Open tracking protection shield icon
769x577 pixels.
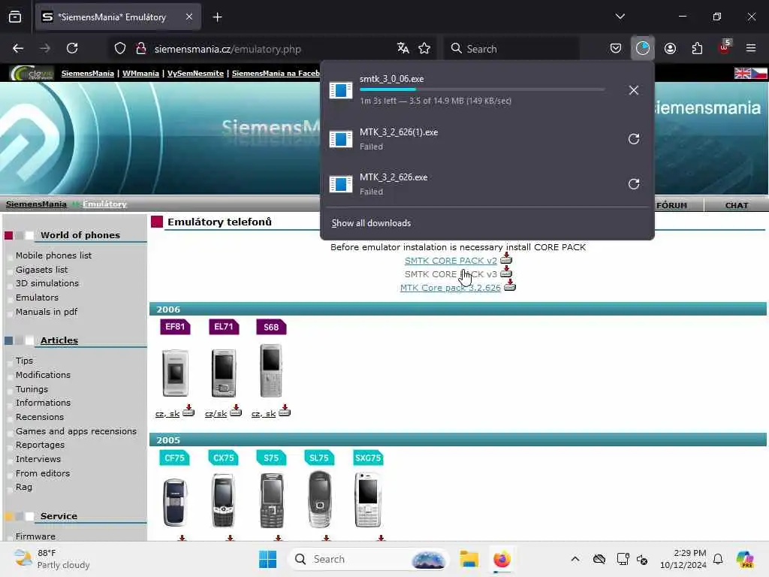click(120, 48)
